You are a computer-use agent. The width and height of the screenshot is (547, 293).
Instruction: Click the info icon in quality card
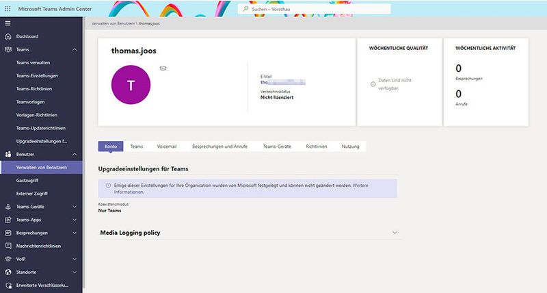point(373,84)
